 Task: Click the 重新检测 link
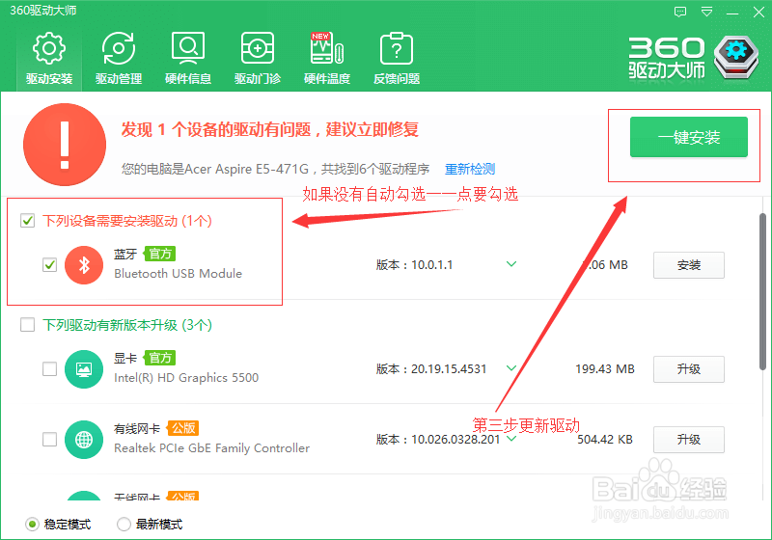pos(470,169)
